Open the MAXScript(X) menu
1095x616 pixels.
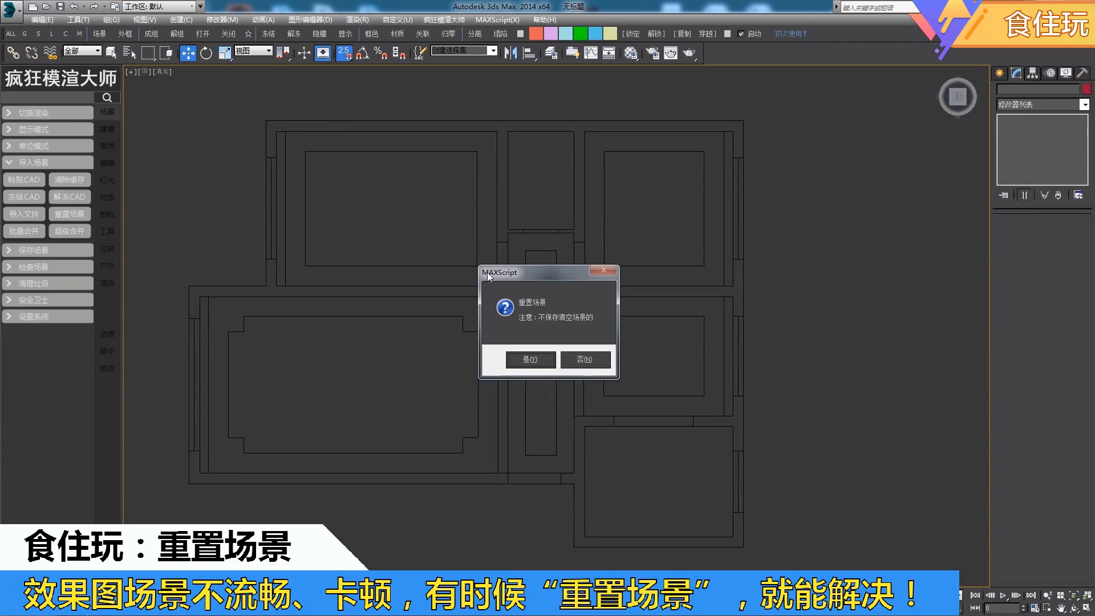coord(497,19)
